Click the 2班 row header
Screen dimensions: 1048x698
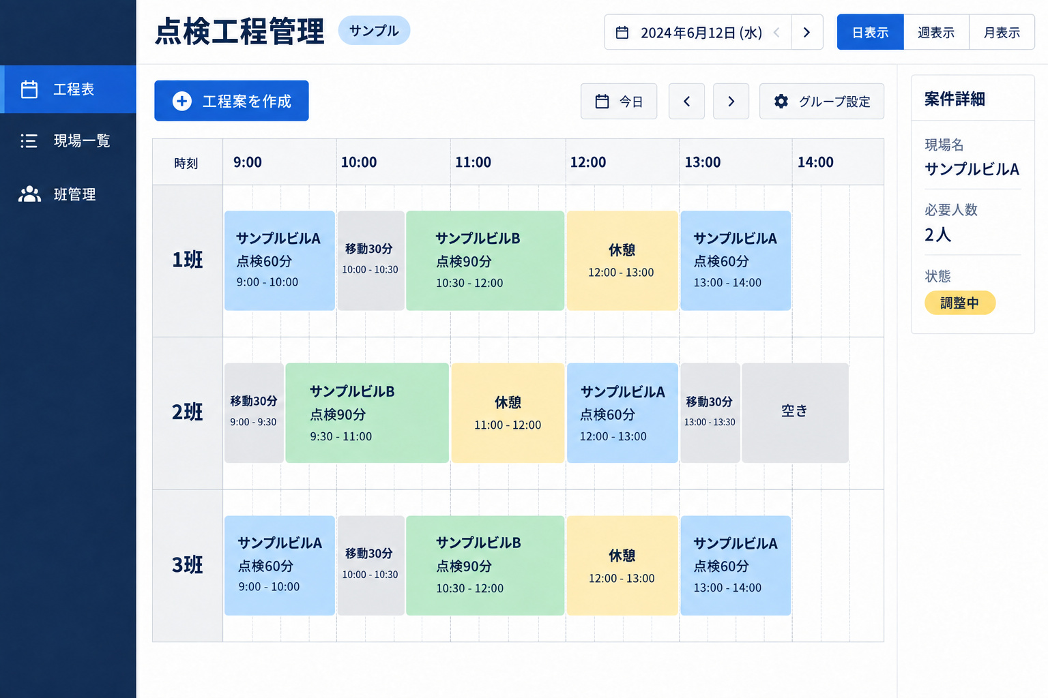pyautogui.click(x=188, y=412)
